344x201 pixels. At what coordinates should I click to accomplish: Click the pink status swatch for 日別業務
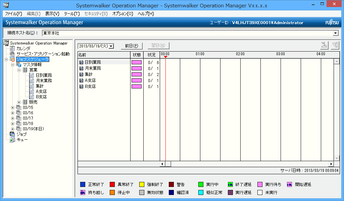137,62
